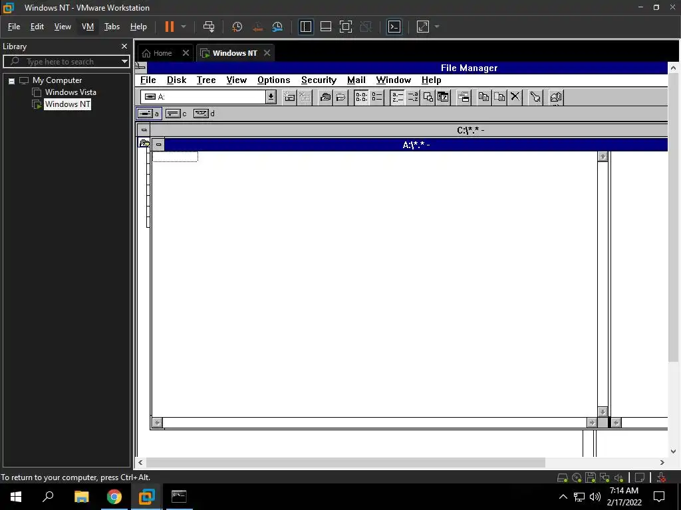Open VMware VM menu

(x=88, y=27)
